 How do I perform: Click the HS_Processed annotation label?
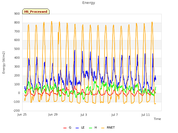(36, 12)
